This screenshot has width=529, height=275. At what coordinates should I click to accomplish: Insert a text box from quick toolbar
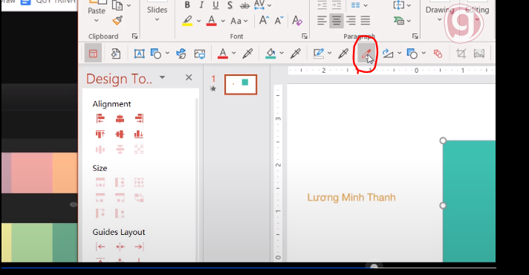pyautogui.click(x=139, y=54)
